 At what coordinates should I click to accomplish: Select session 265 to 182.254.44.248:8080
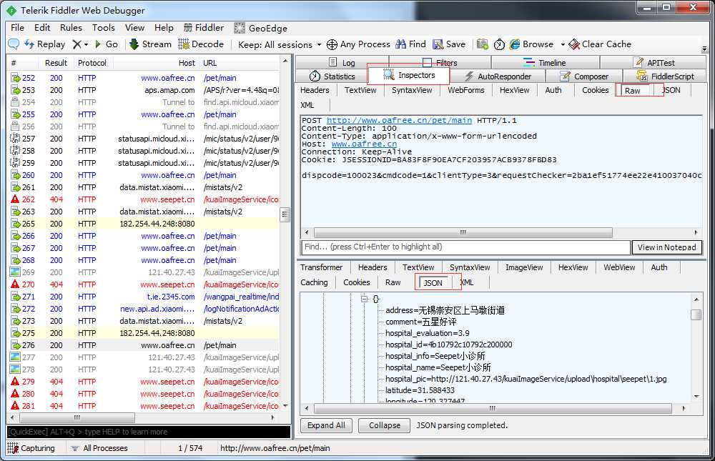point(144,224)
